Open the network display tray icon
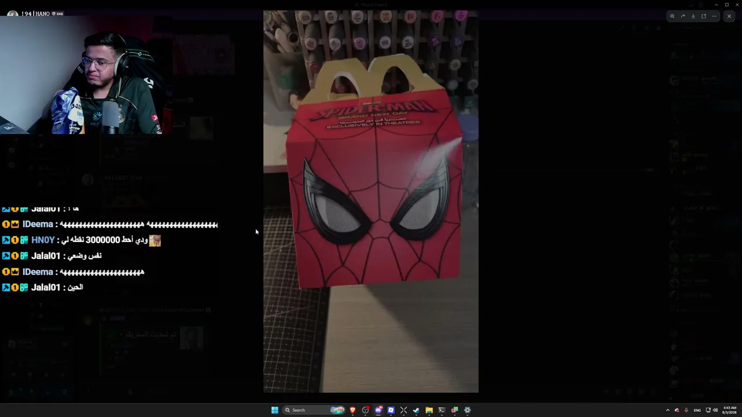Image resolution: width=742 pixels, height=417 pixels. click(x=708, y=410)
